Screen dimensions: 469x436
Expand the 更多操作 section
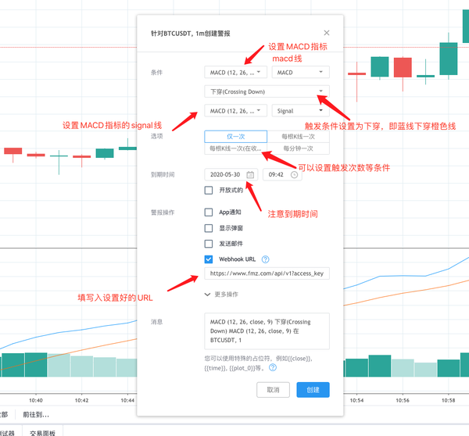pyautogui.click(x=221, y=294)
